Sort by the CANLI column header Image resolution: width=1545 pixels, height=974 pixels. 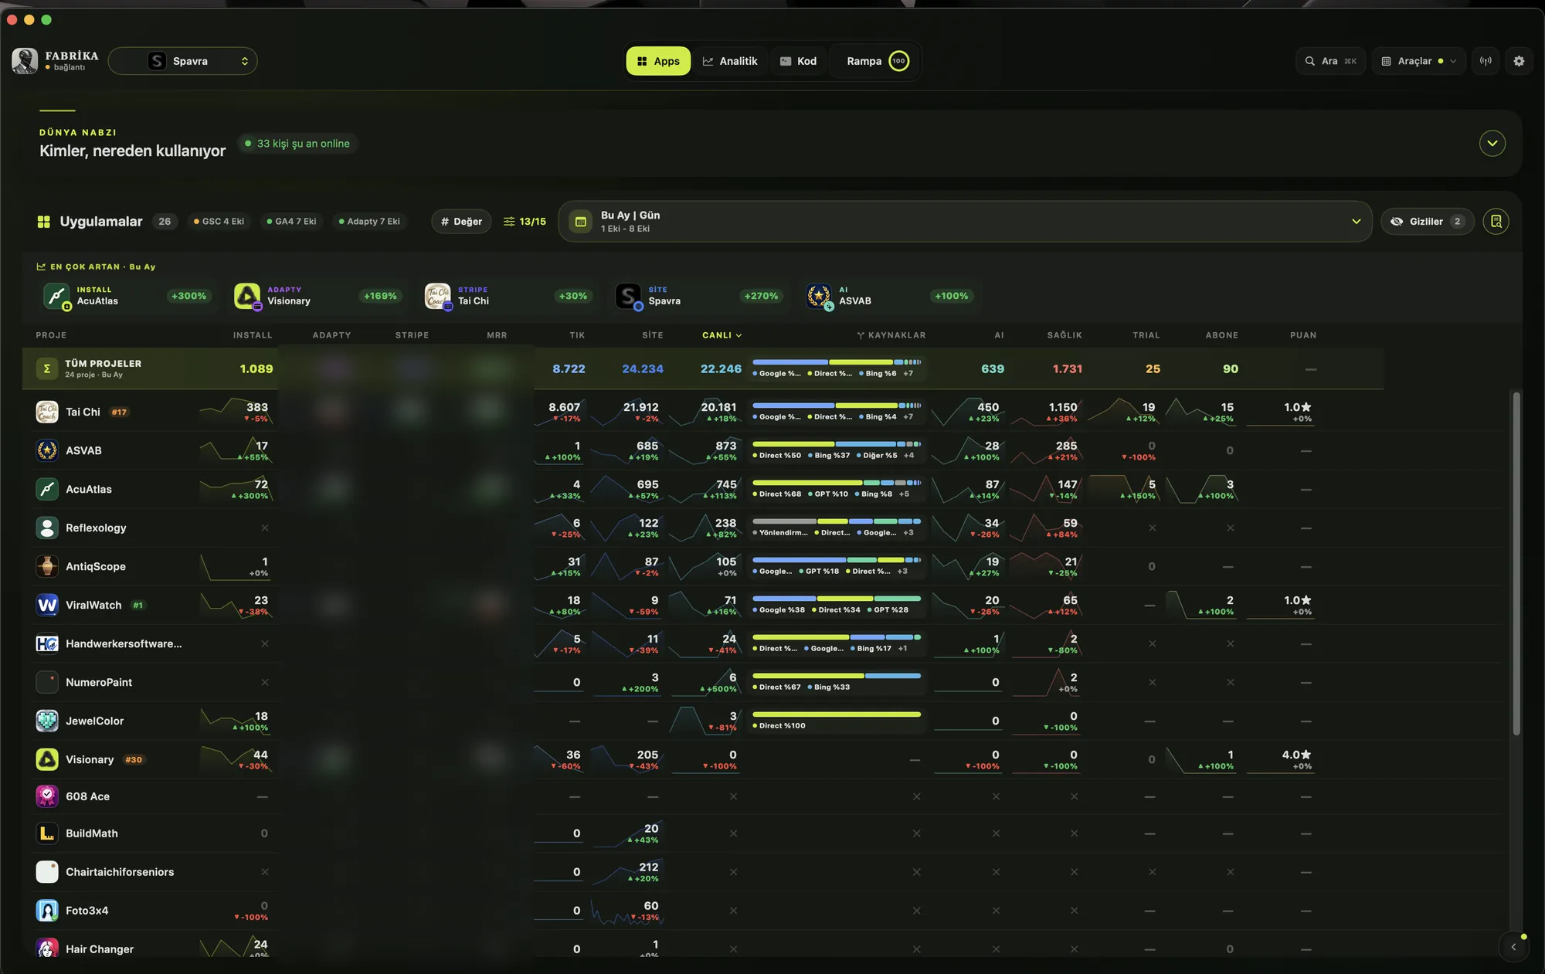pos(722,335)
